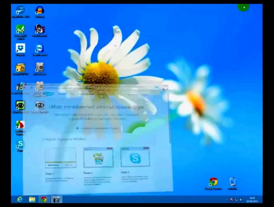Open the taskbar clock showing 30/06/2014
The image size is (274, 207).
252,200
